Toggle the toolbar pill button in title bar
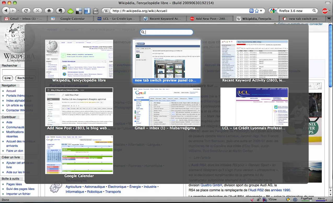Screen dimensions: 333x203 point(327,3)
